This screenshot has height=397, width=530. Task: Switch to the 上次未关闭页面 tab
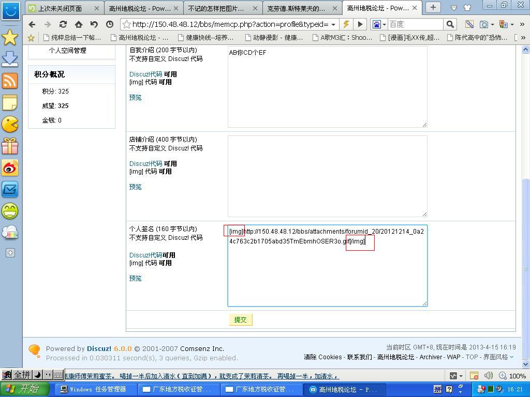tap(61, 8)
